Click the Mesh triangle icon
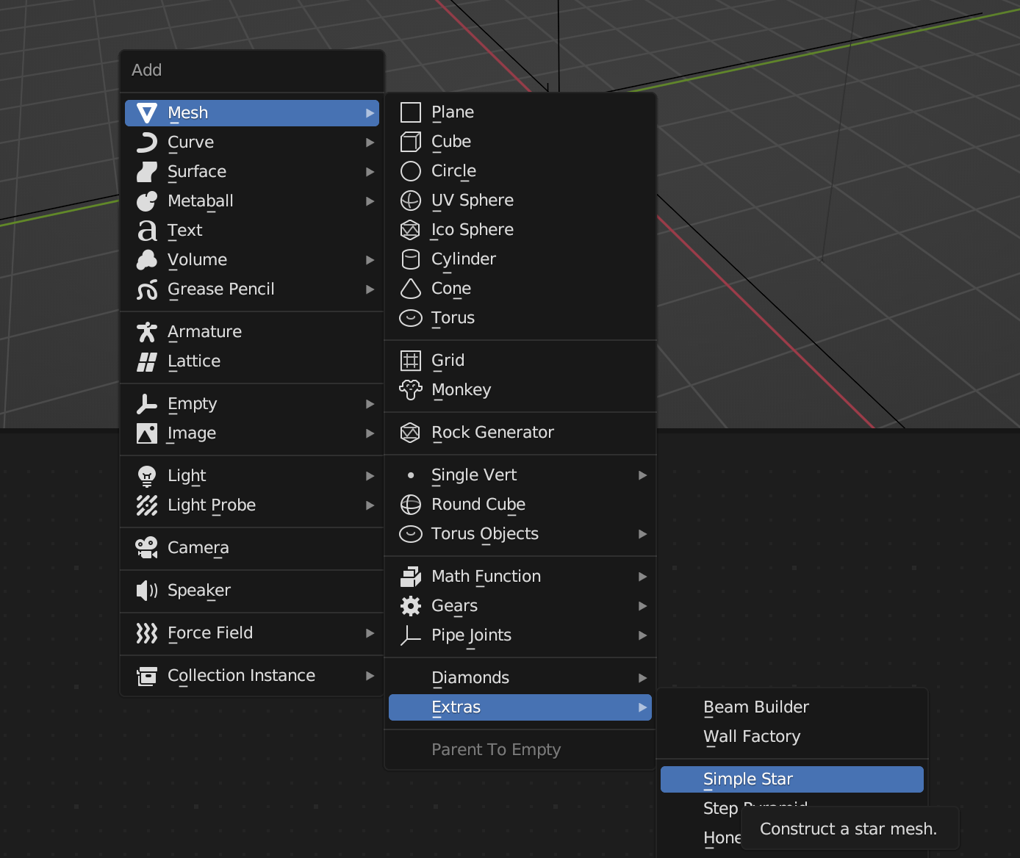Image resolution: width=1020 pixels, height=858 pixels. click(x=147, y=113)
